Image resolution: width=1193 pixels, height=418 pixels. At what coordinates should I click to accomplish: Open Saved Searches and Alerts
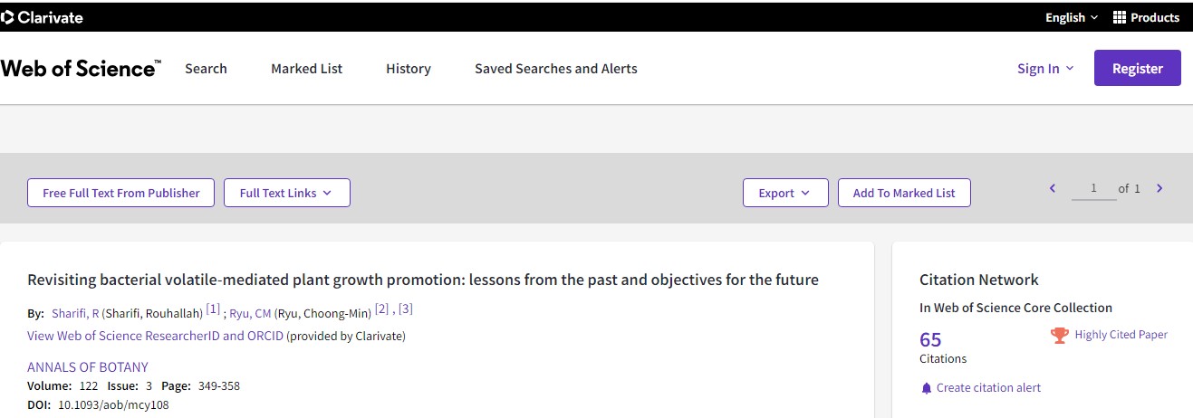(x=555, y=69)
